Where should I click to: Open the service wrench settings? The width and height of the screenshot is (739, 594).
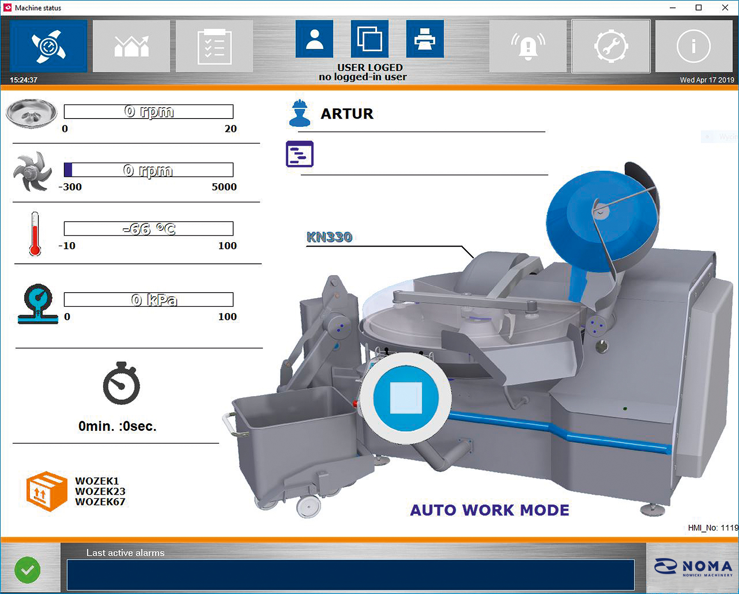[x=611, y=46]
